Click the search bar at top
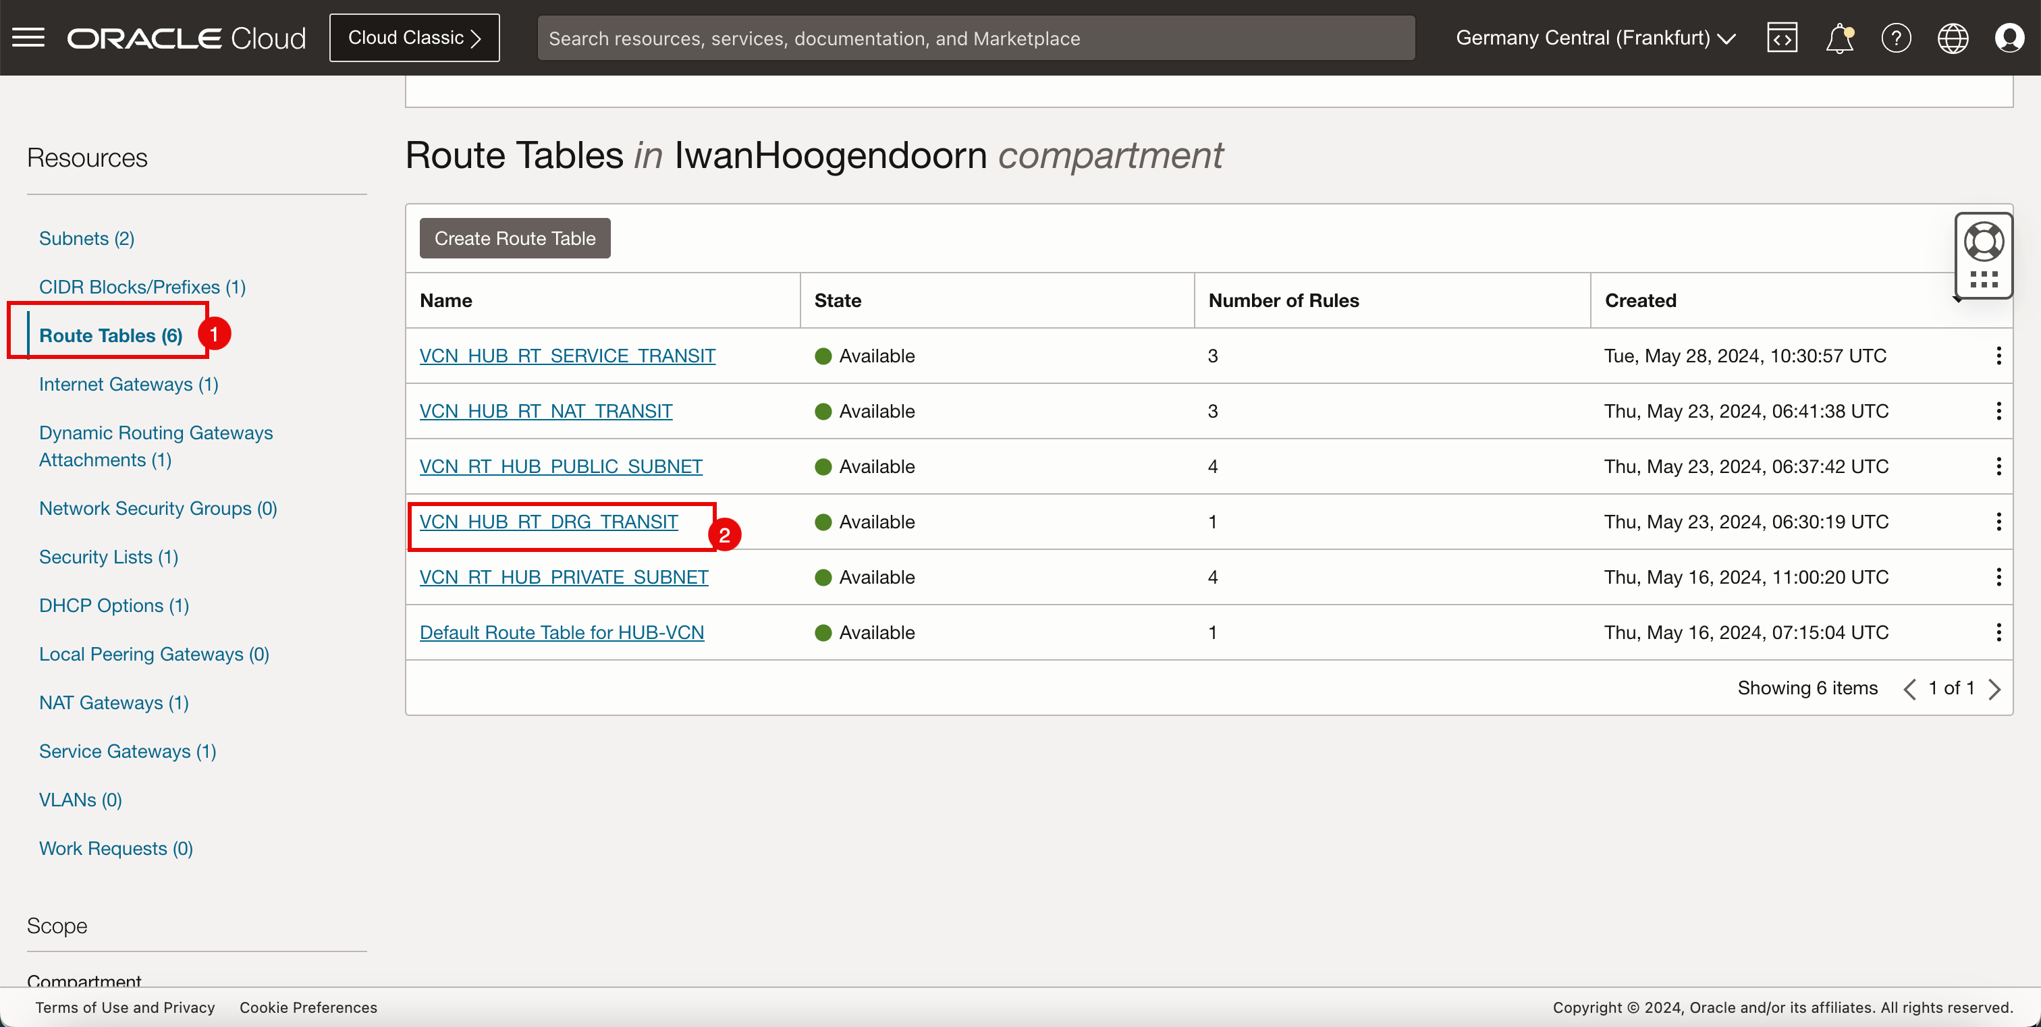Screen dimensions: 2041x1027 pyautogui.click(x=976, y=38)
